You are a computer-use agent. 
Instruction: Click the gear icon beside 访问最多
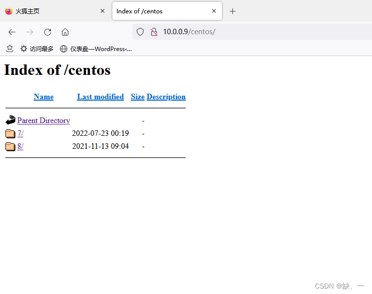[23, 49]
